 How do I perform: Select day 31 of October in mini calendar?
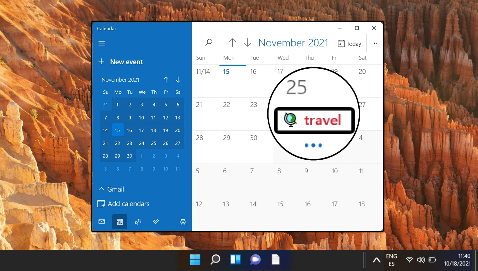(105, 105)
